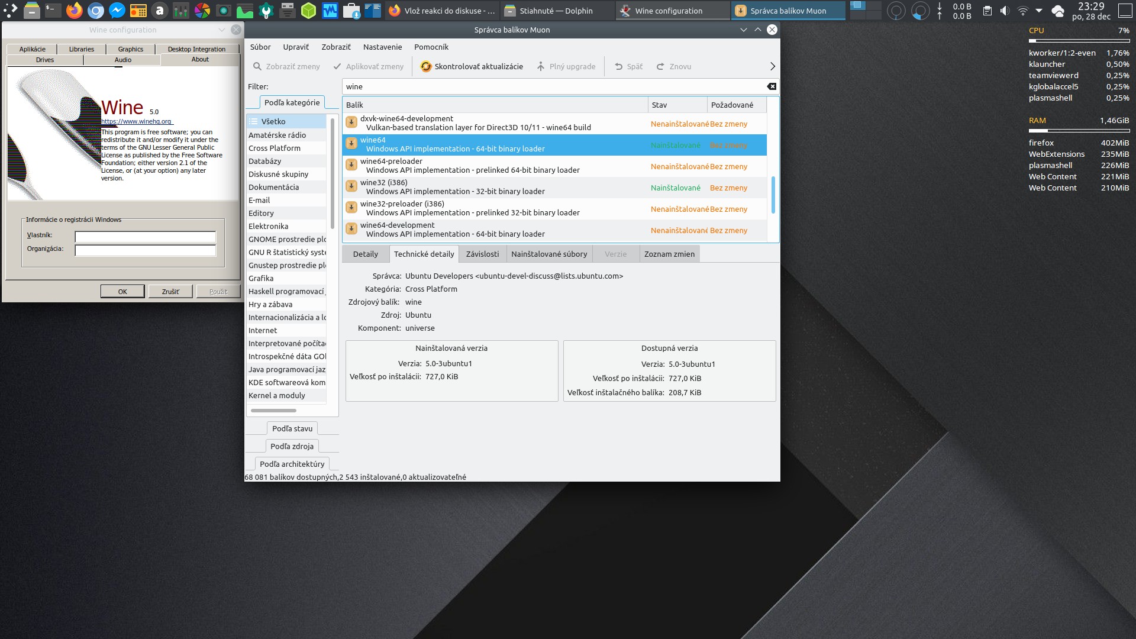
Task: Open the KDE application launcher
Action: point(11,11)
